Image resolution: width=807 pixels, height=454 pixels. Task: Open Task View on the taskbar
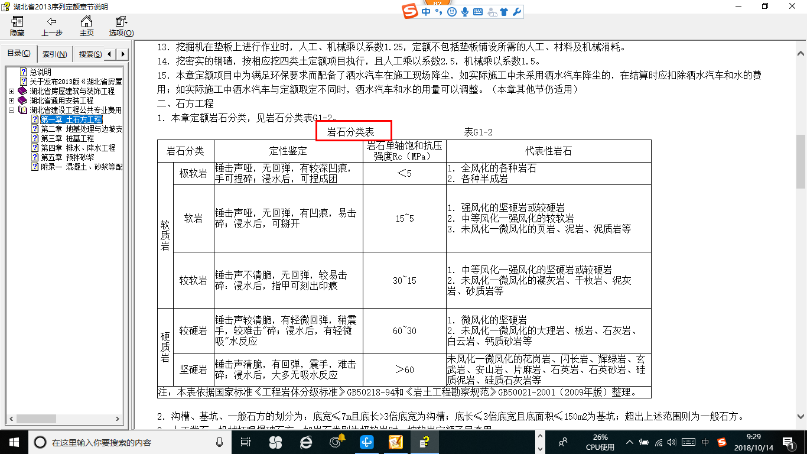tap(246, 442)
